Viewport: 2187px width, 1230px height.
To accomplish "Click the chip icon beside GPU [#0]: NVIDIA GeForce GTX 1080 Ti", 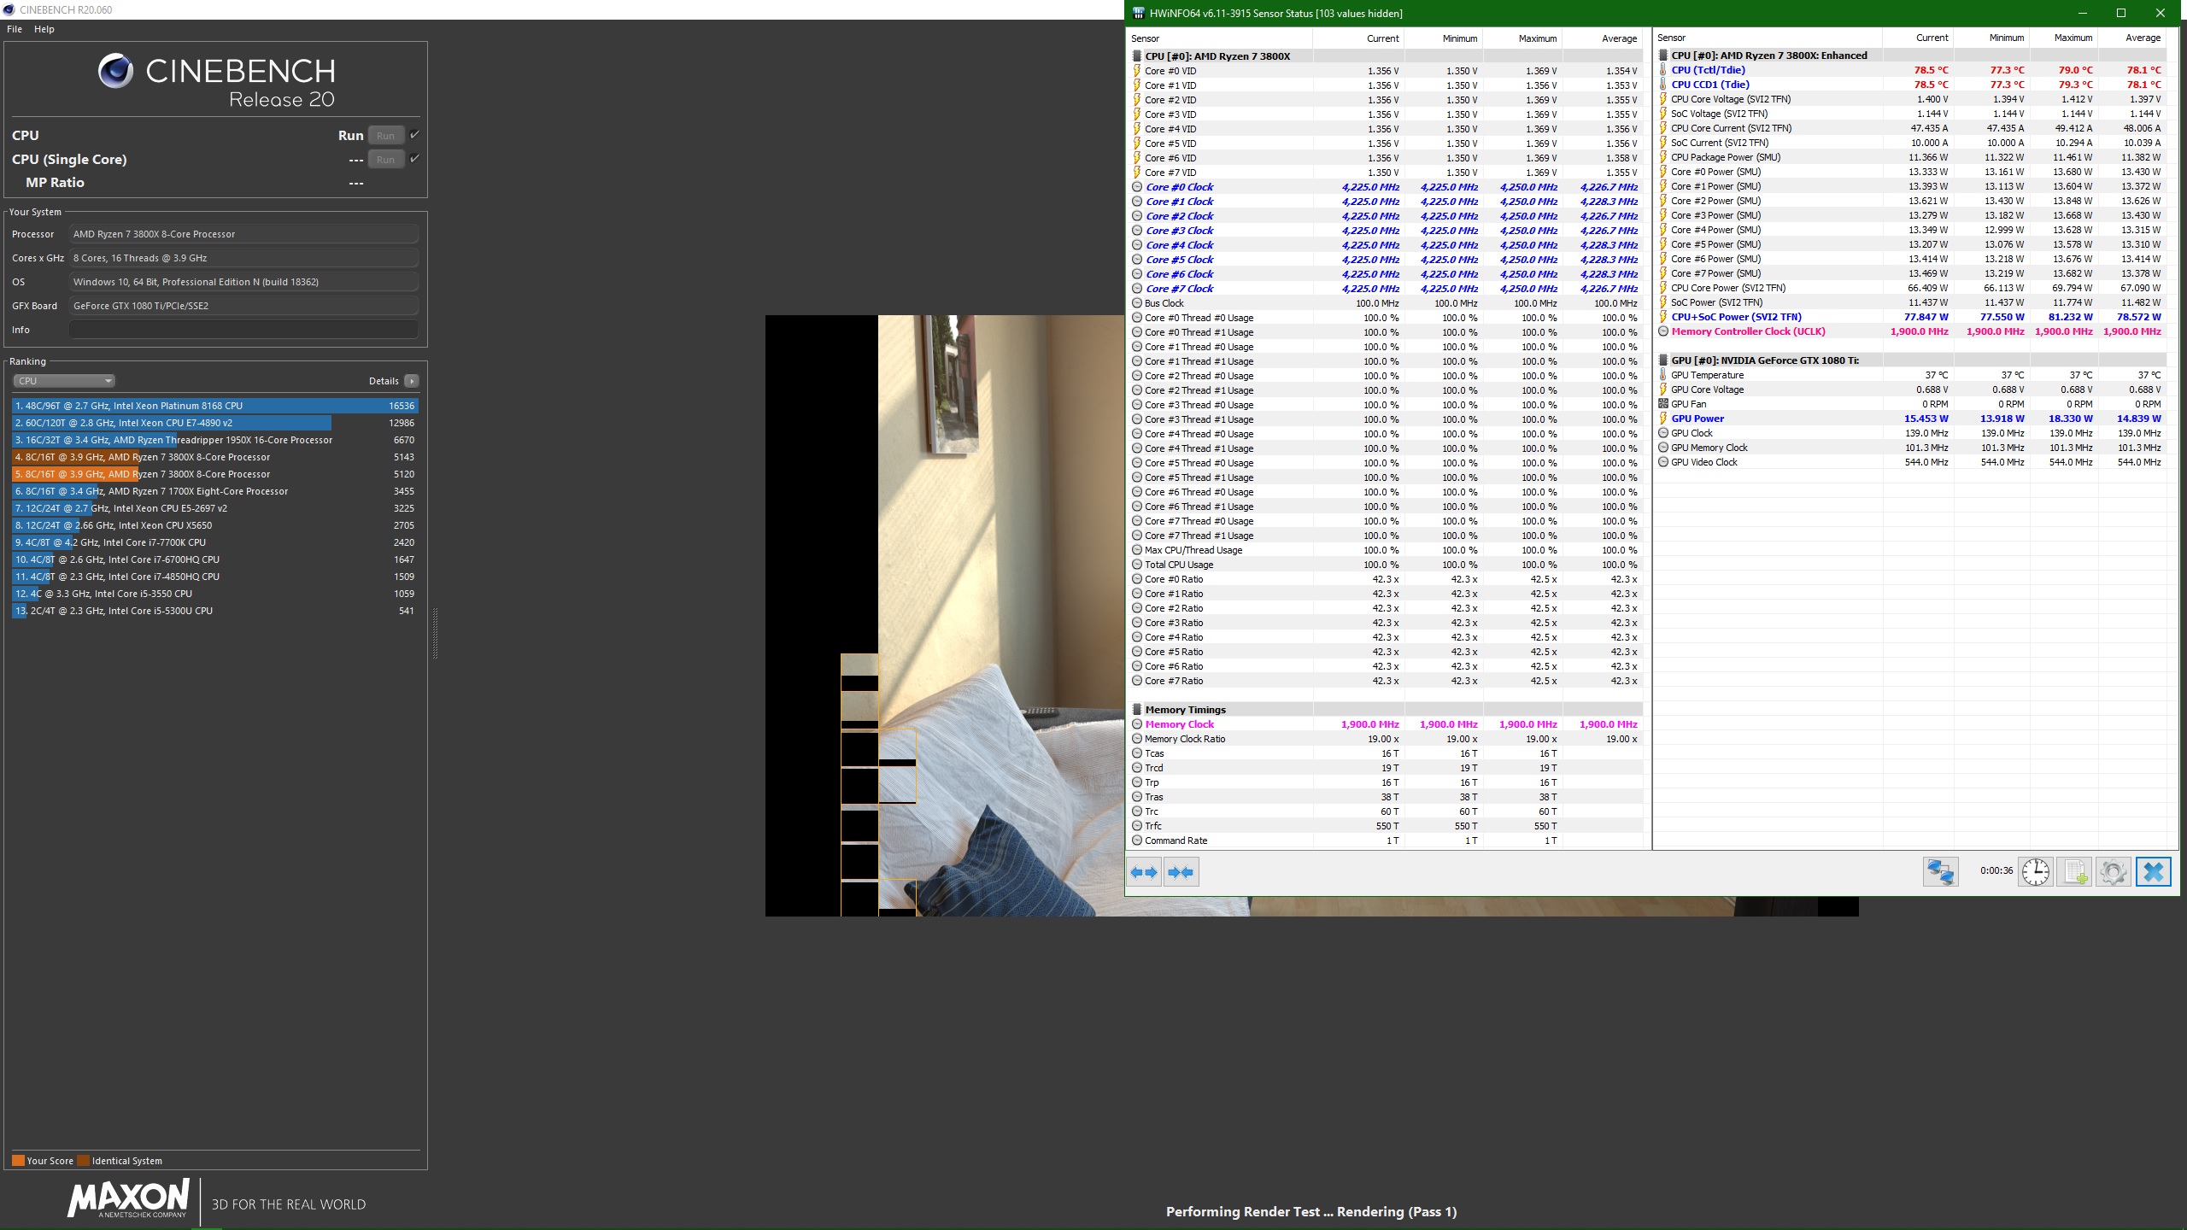I will (1663, 360).
